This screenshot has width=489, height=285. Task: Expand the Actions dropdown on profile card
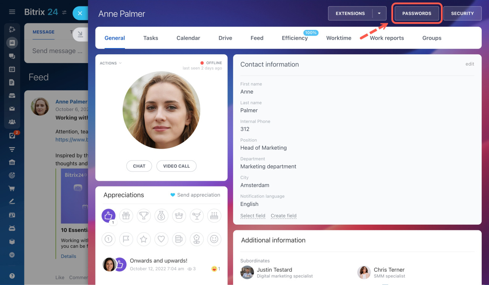click(x=110, y=63)
